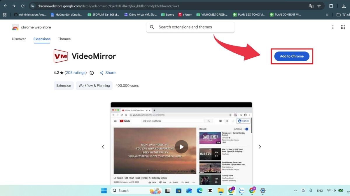Show the next screenshot with right chevron
The width and height of the screenshot is (350, 196).
tap(260, 147)
